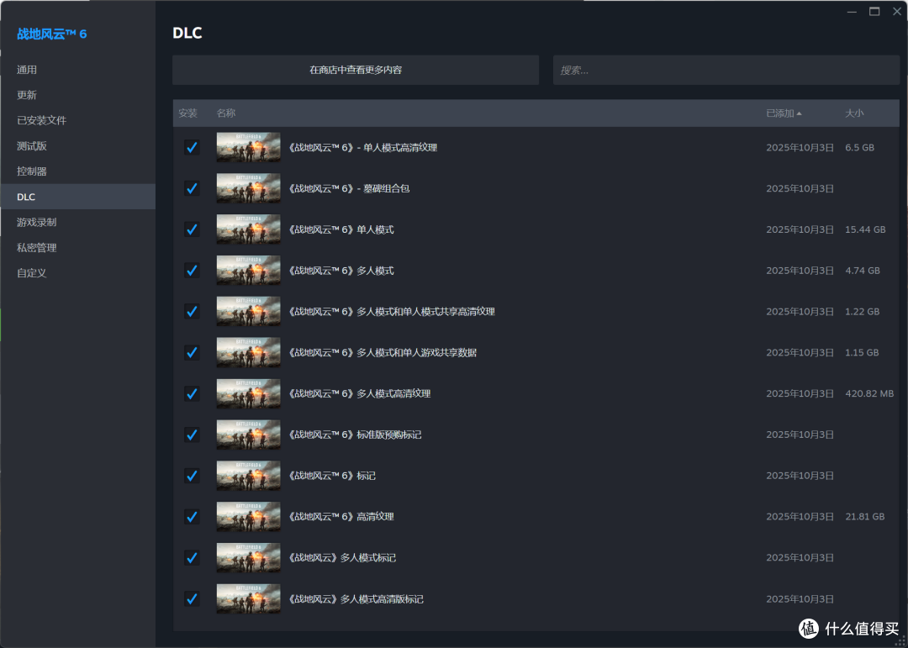This screenshot has width=908, height=648.
Task: Click thumbnail of 《战地风云™ 6》多人模式高清纹理
Action: [248, 393]
